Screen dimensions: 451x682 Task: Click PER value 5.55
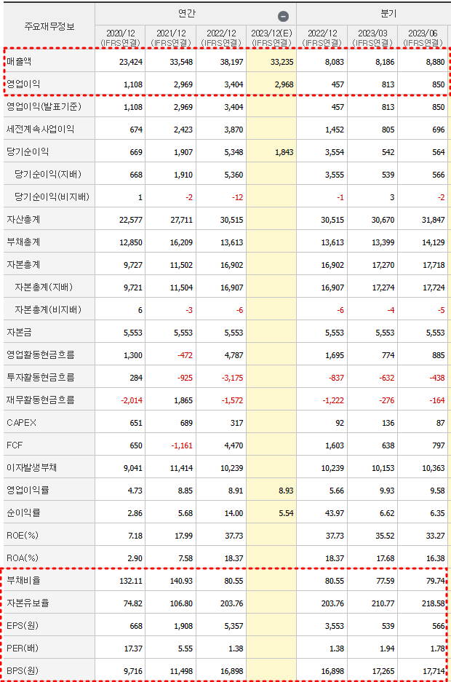pos(185,649)
